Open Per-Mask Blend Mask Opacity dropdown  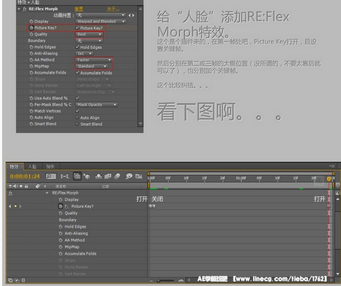[x=96, y=105]
